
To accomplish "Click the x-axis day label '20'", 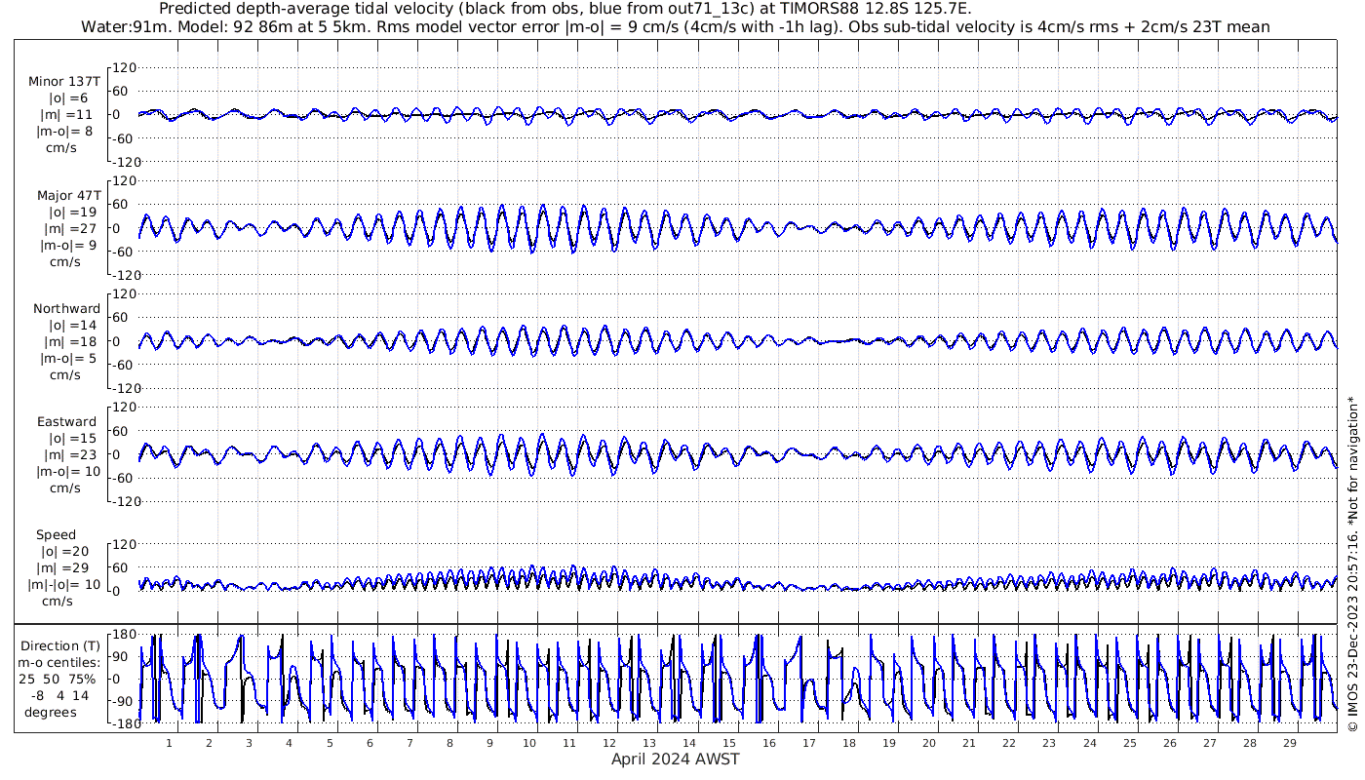I will tap(929, 743).
